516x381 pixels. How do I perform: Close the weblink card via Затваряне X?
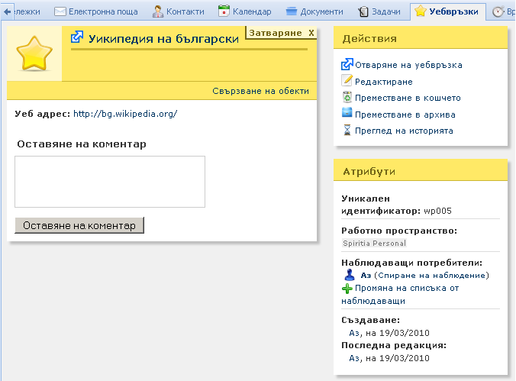pos(280,34)
